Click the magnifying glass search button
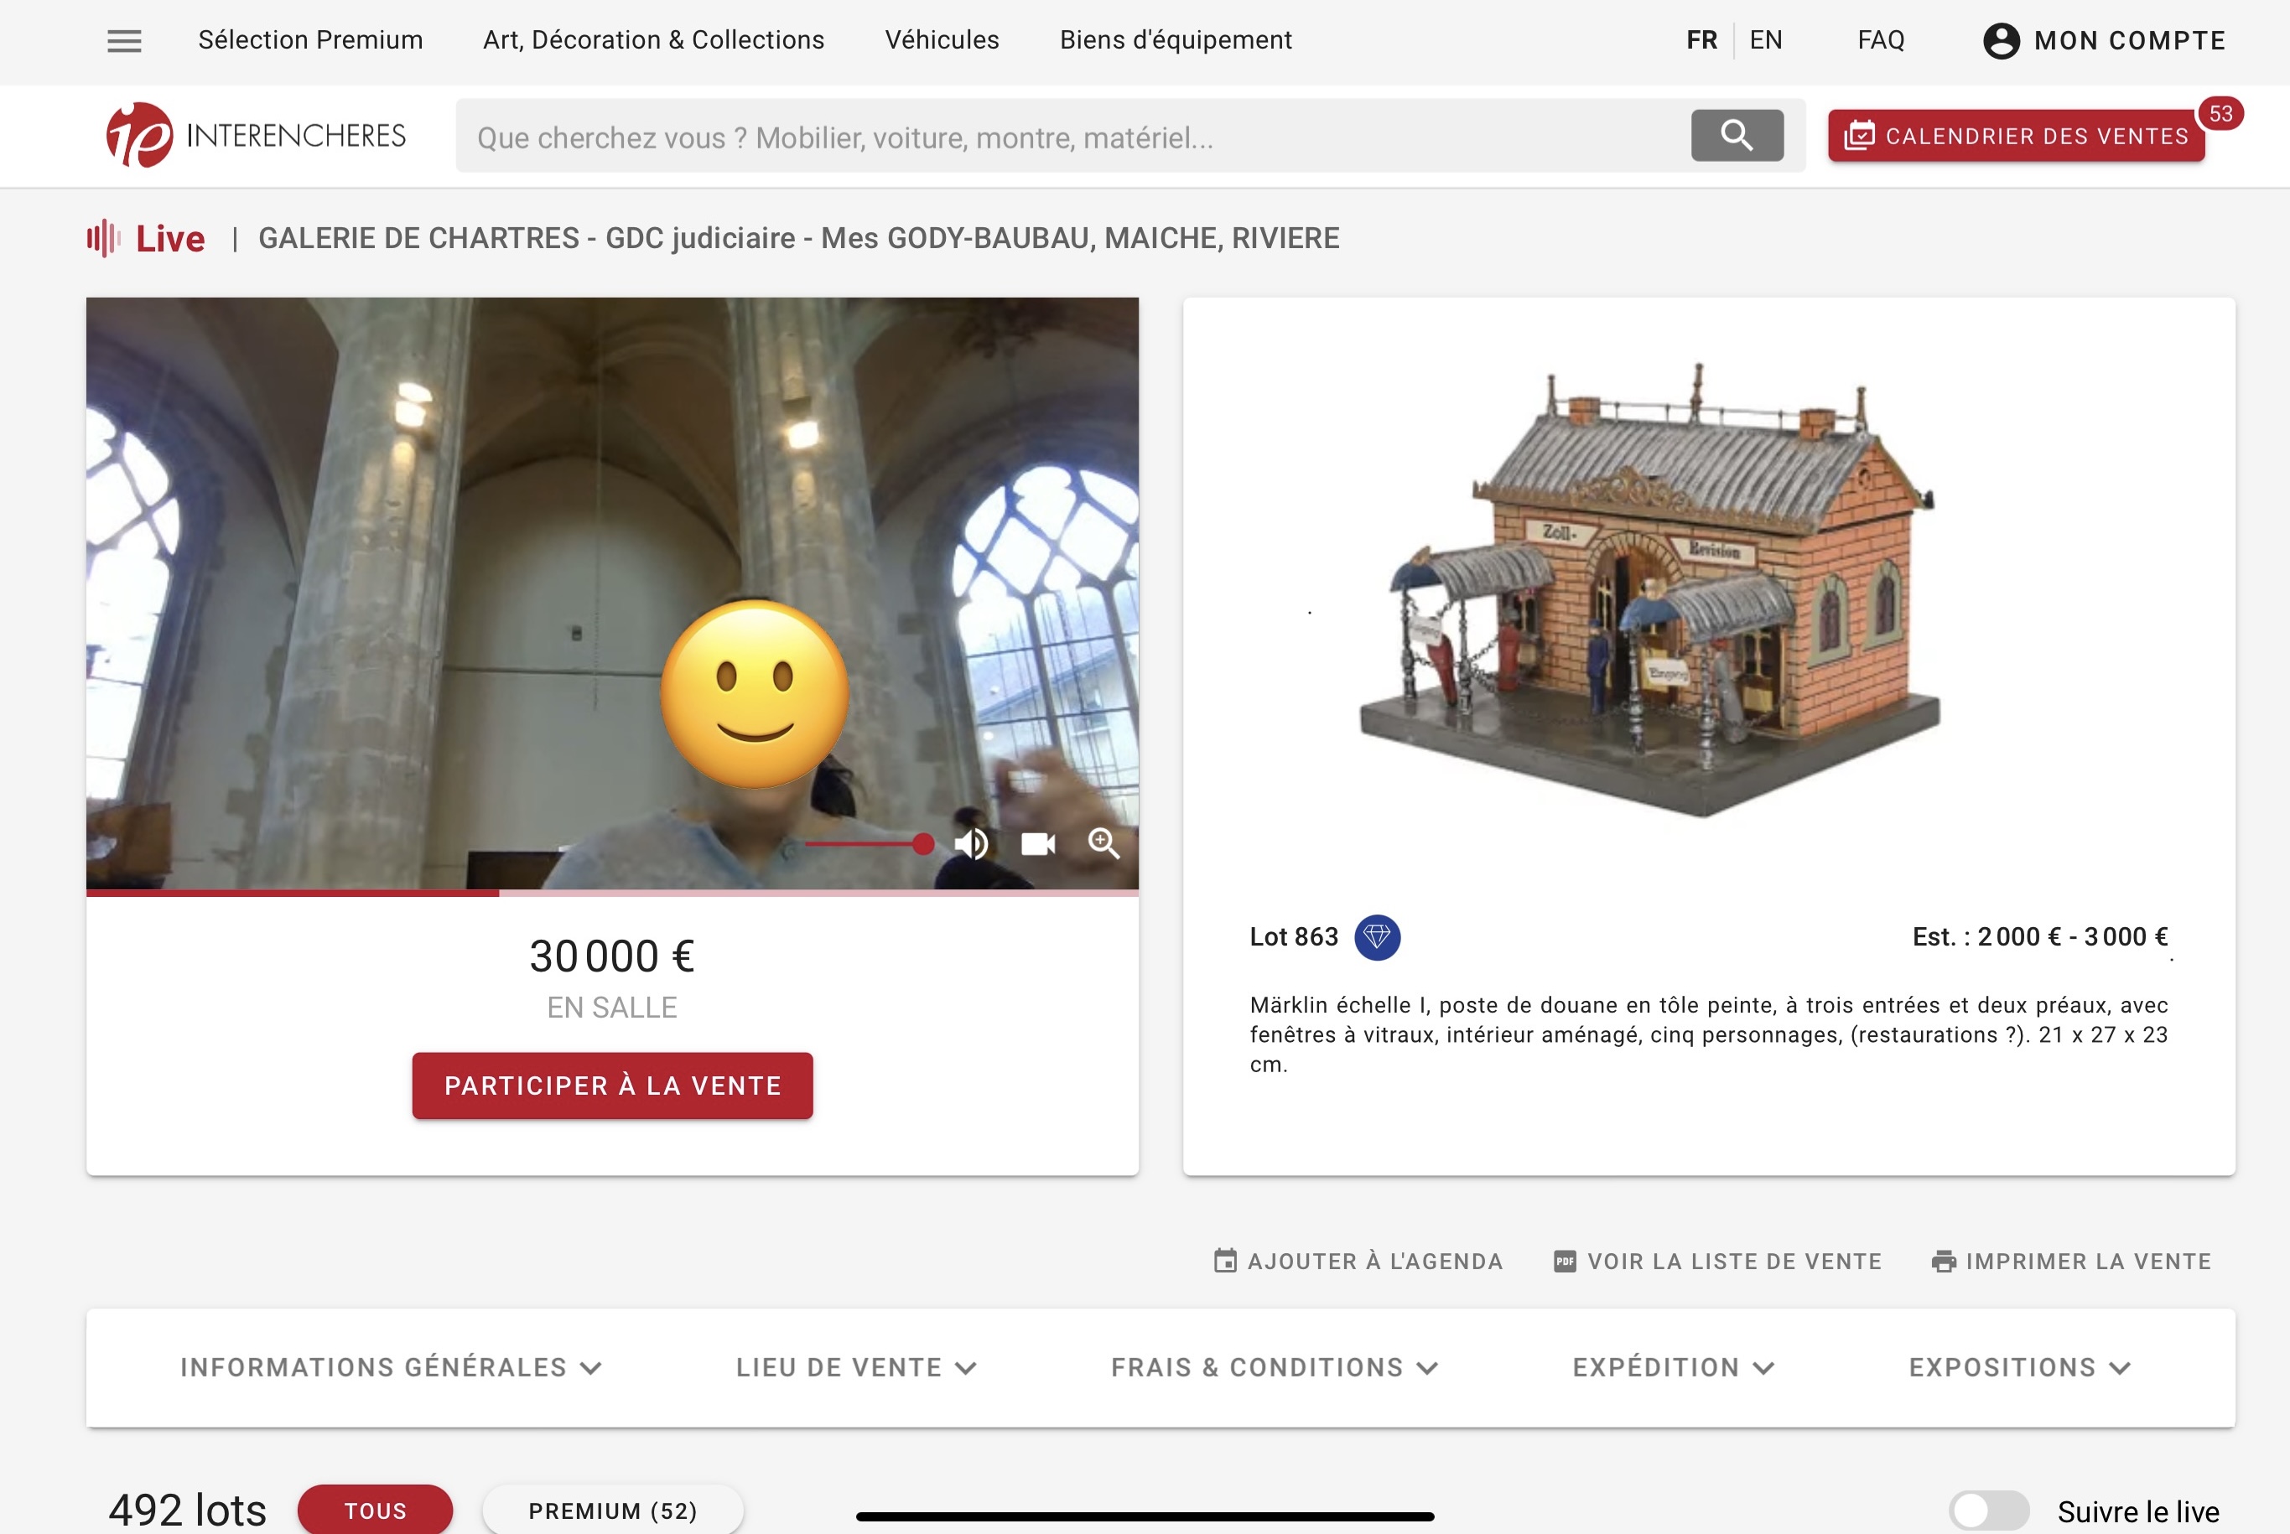 point(1736,135)
